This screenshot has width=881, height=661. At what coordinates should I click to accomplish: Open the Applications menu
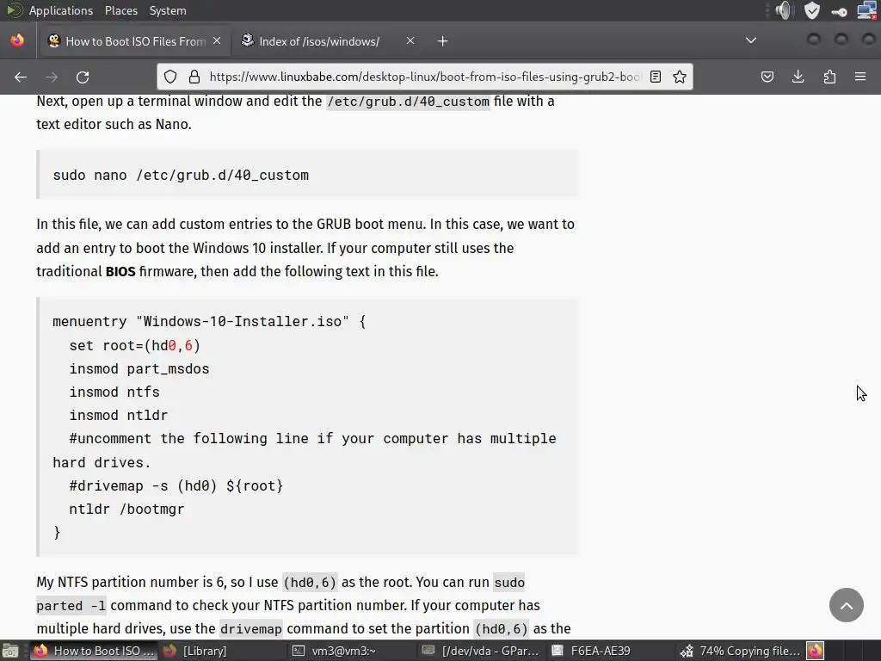point(61,10)
